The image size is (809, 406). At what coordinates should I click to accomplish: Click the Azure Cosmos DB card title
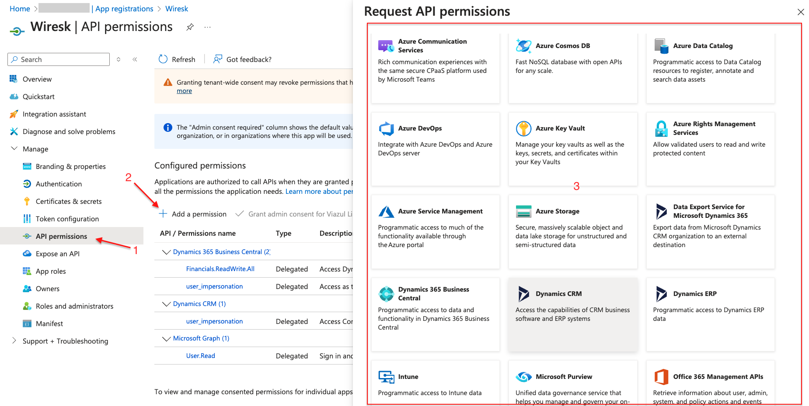(563, 46)
